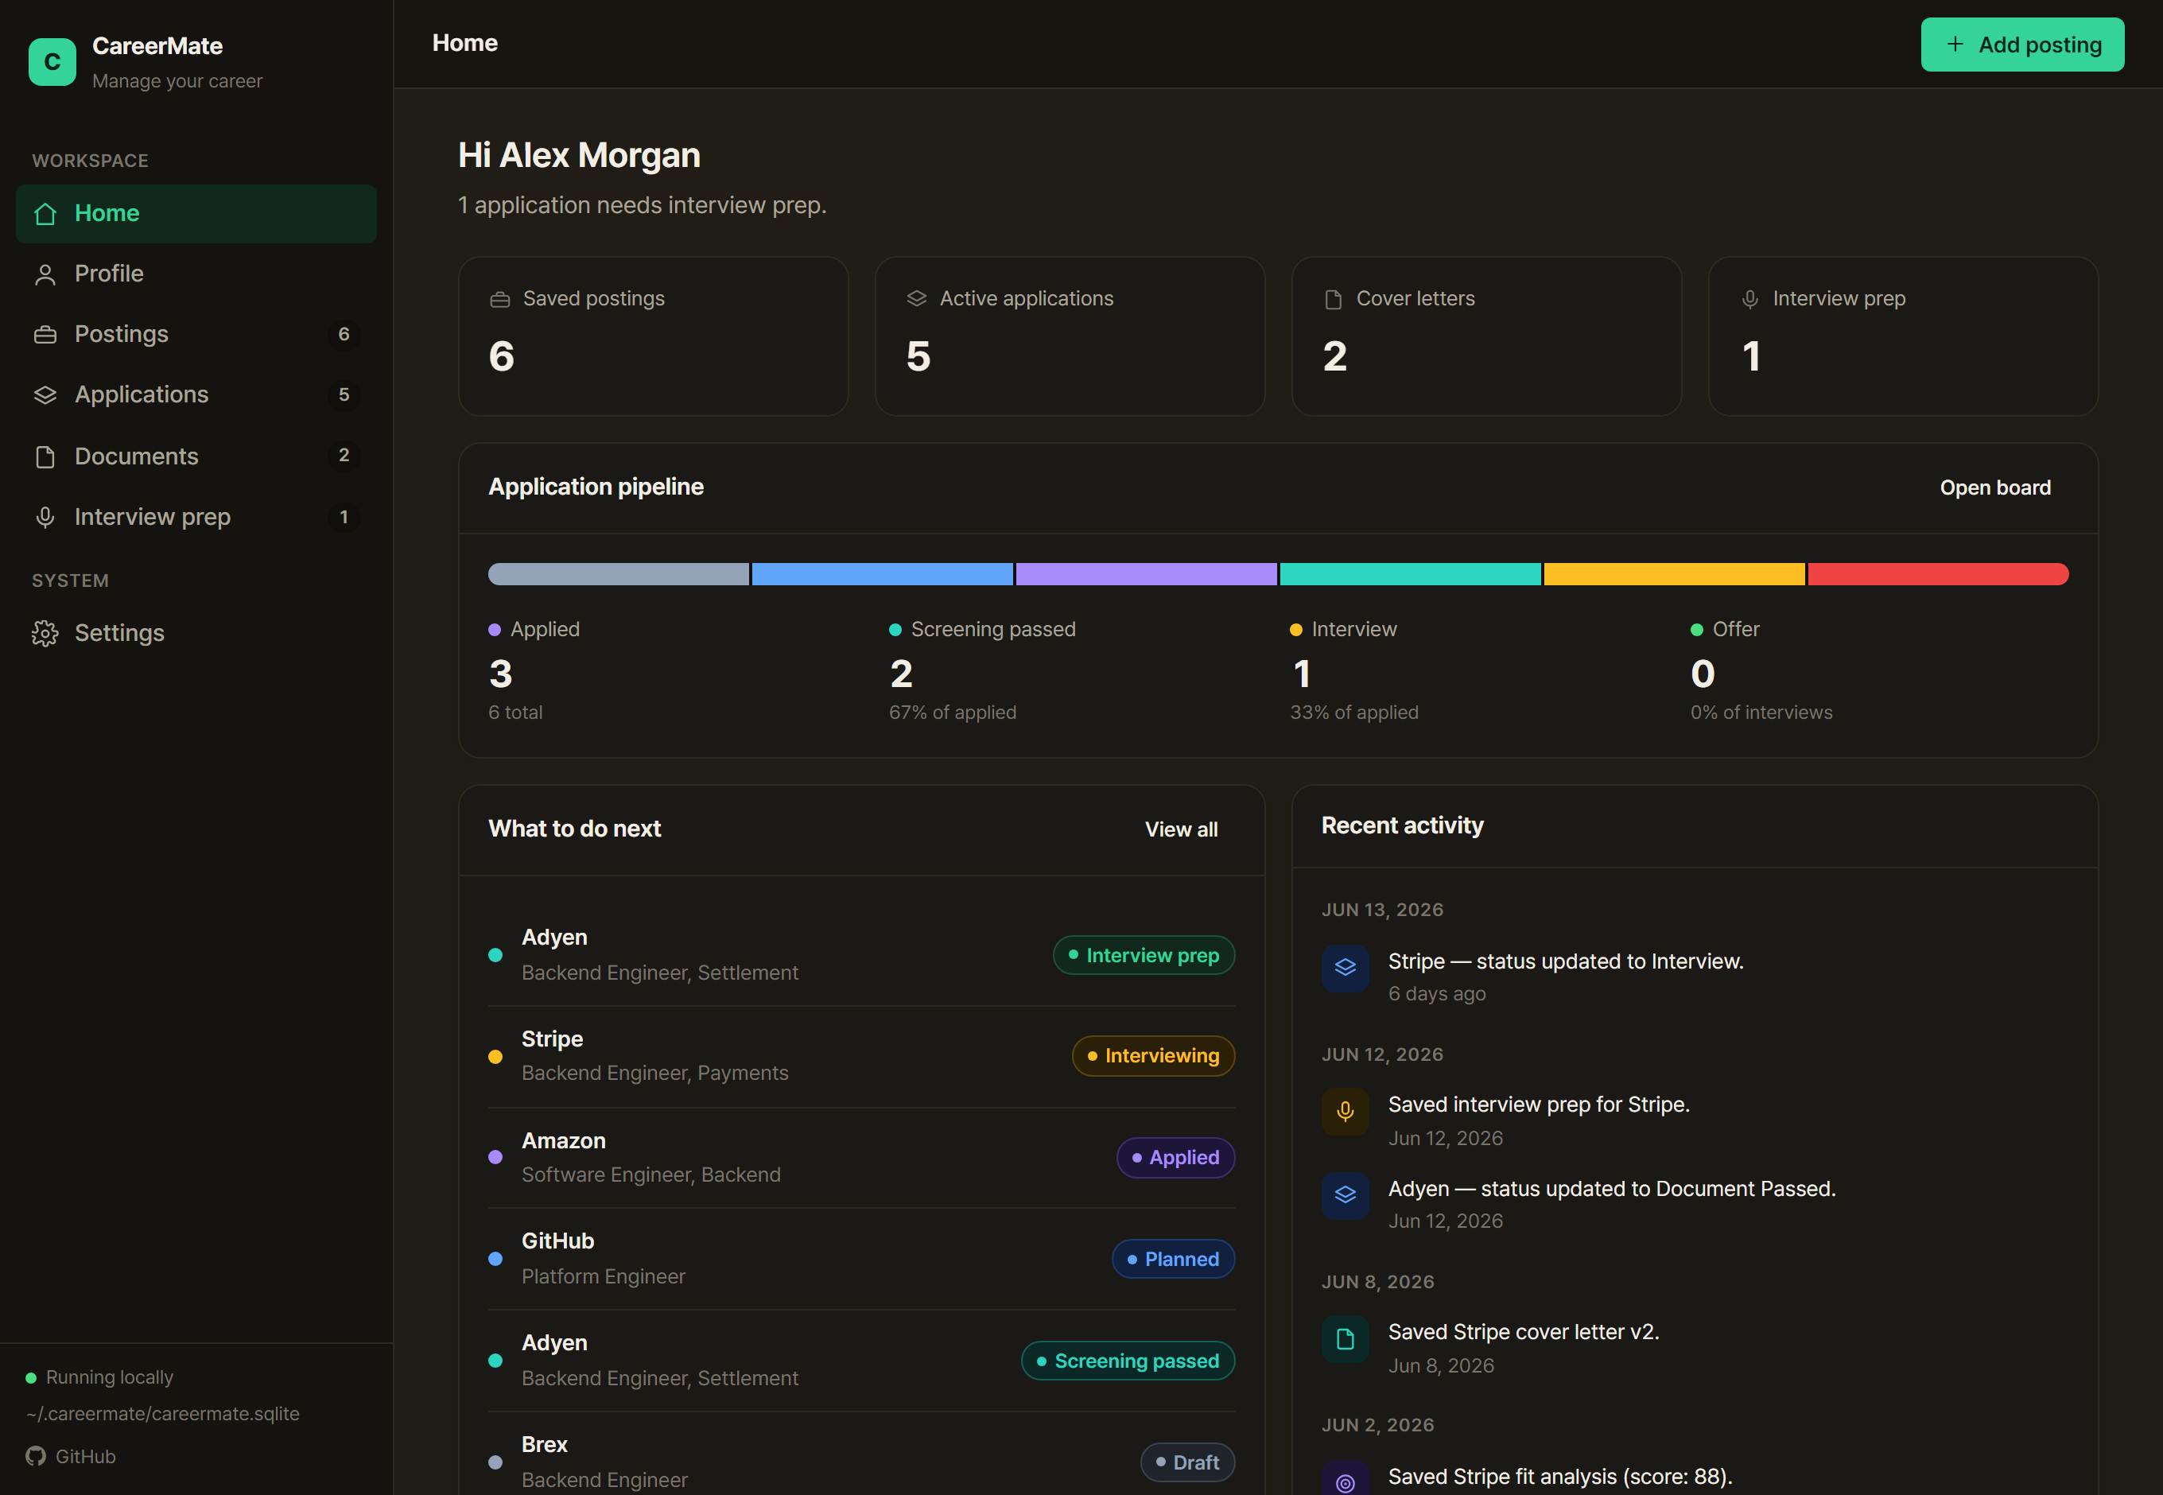Click 'Saved Stripe fit analysis (score: 88).'
Screen dimensions: 2163x1495
pyautogui.click(x=1561, y=1476)
